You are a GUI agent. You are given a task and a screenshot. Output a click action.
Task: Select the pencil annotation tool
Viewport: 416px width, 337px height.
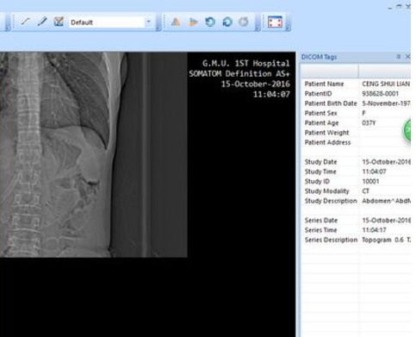tap(42, 22)
